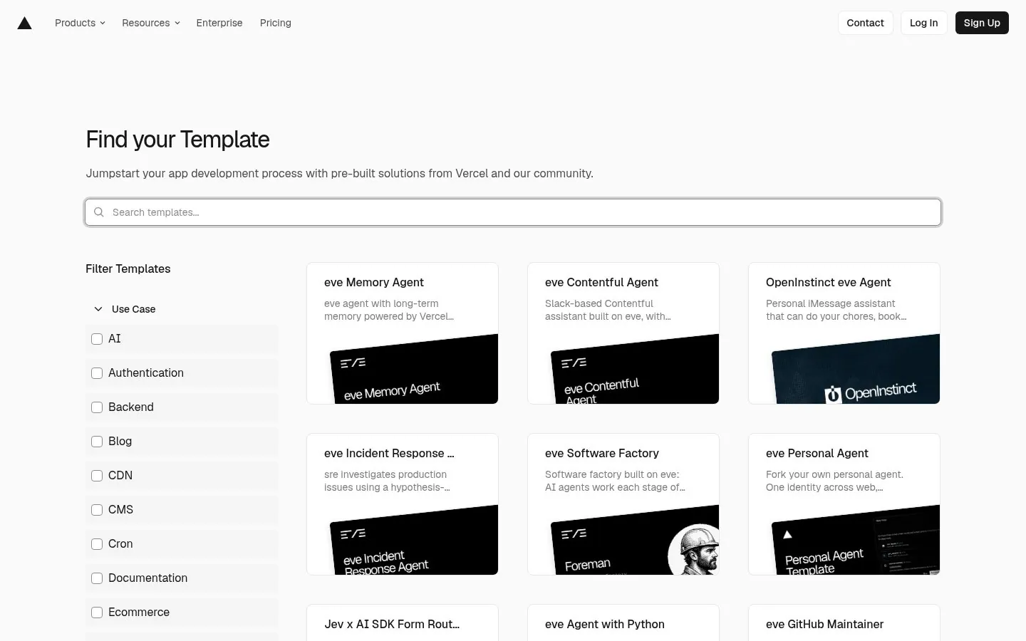
Task: Open the eve Agent with Python template
Action: 605,625
